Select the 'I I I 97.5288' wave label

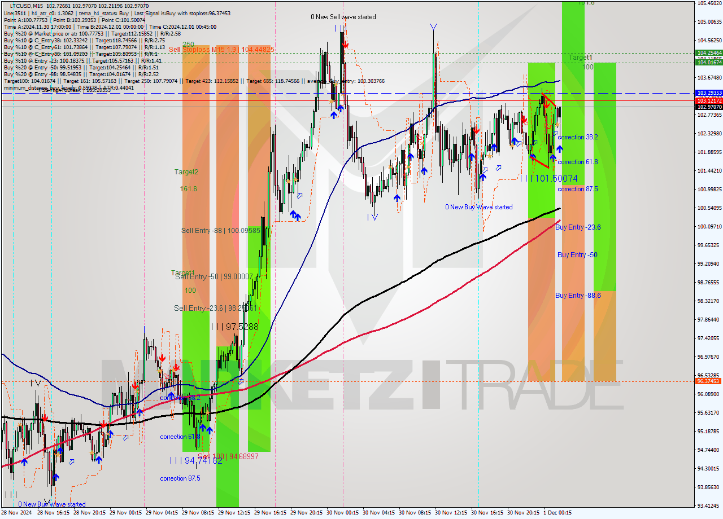coord(234,327)
